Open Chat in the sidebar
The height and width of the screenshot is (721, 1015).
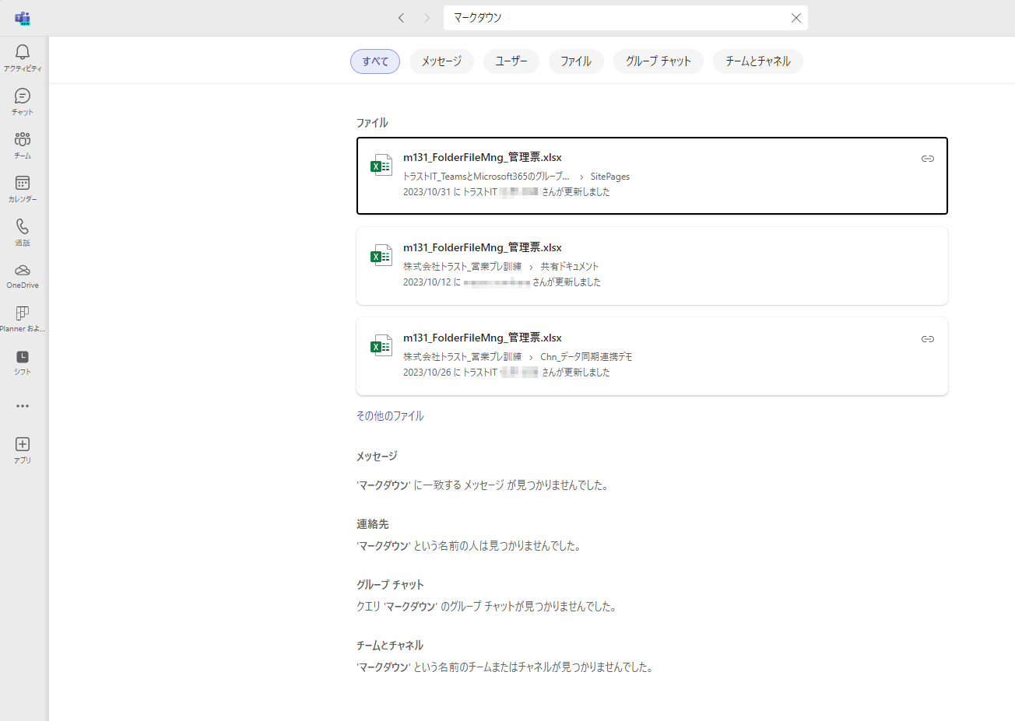(x=23, y=96)
